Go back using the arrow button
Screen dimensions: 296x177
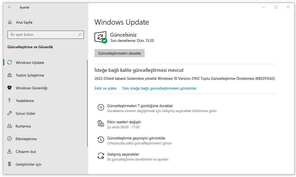pyautogui.click(x=10, y=7)
